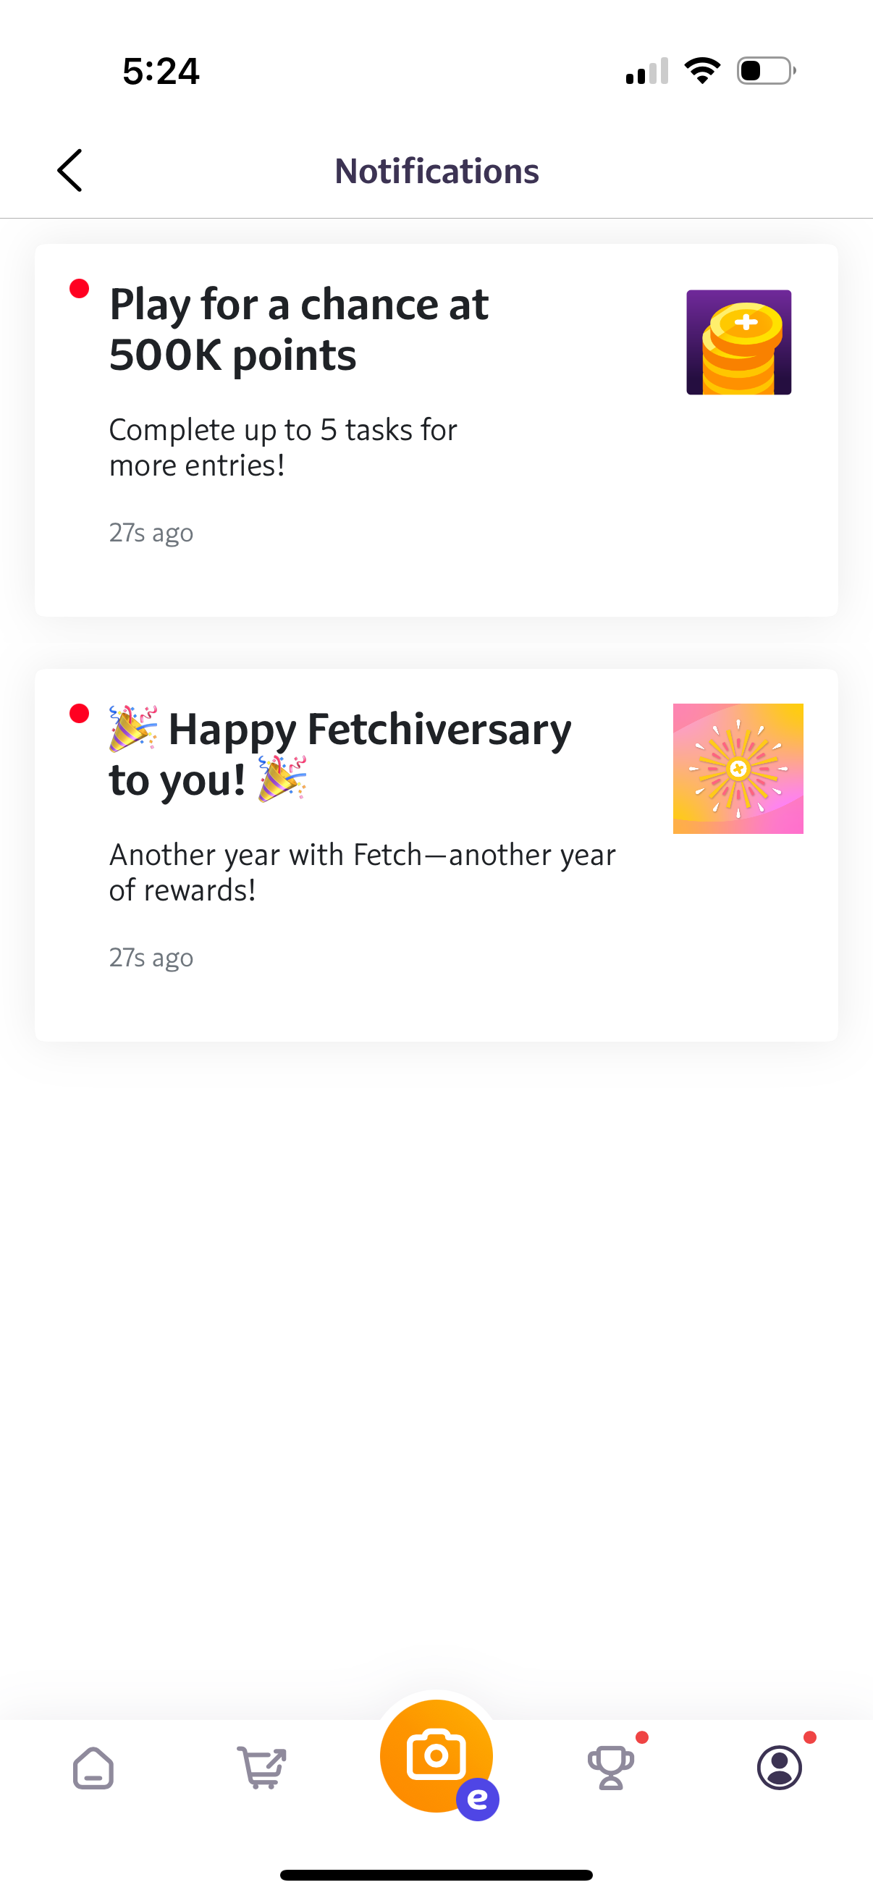
Task: Select the coin stack image on first notification
Action: 738,342
